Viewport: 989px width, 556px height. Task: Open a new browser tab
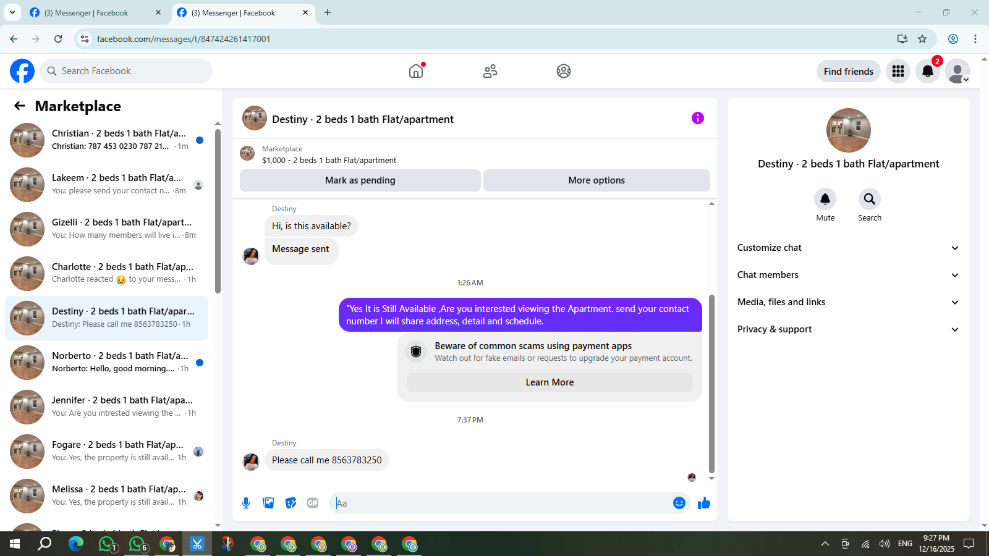tap(328, 12)
